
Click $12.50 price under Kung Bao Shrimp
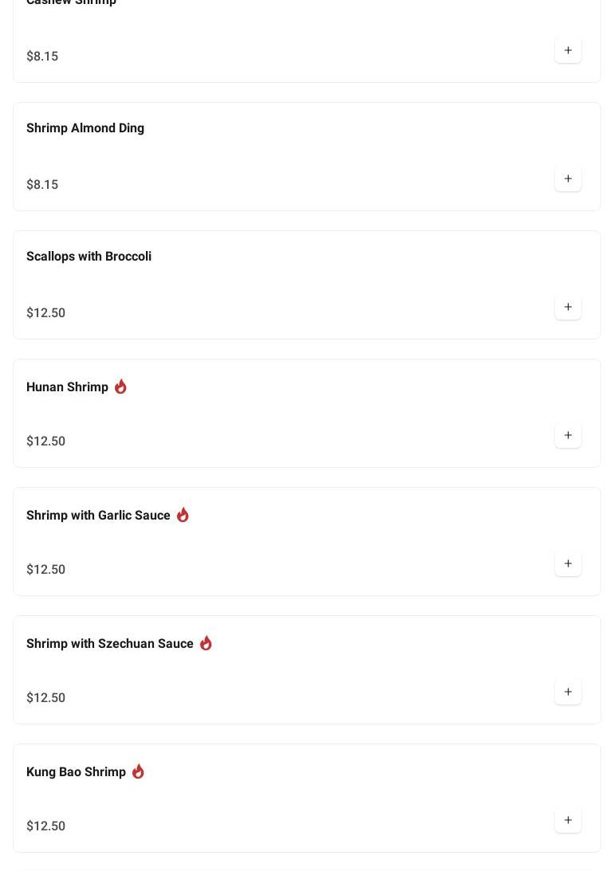45,826
